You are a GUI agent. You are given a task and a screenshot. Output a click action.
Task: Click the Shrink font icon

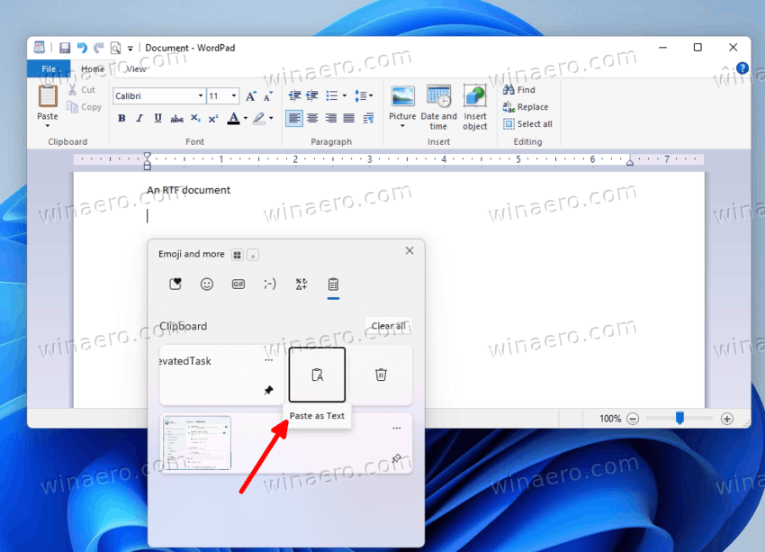pos(268,96)
